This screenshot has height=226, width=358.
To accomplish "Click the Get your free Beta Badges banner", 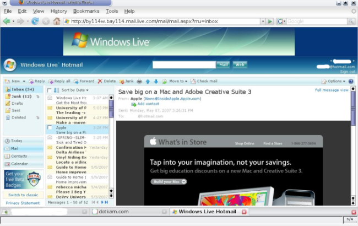I will click(23, 179).
